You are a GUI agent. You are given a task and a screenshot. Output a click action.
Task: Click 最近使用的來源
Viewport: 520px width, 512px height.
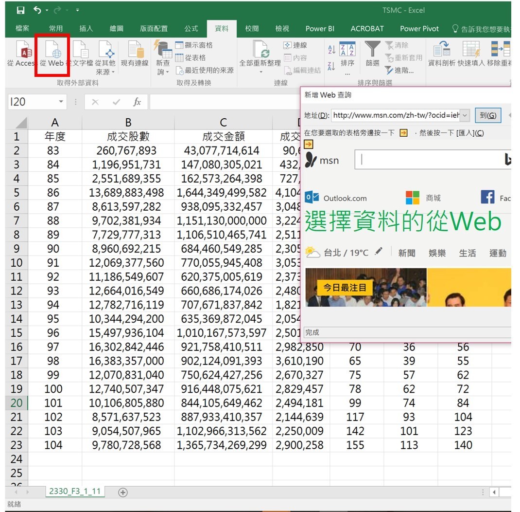click(205, 71)
